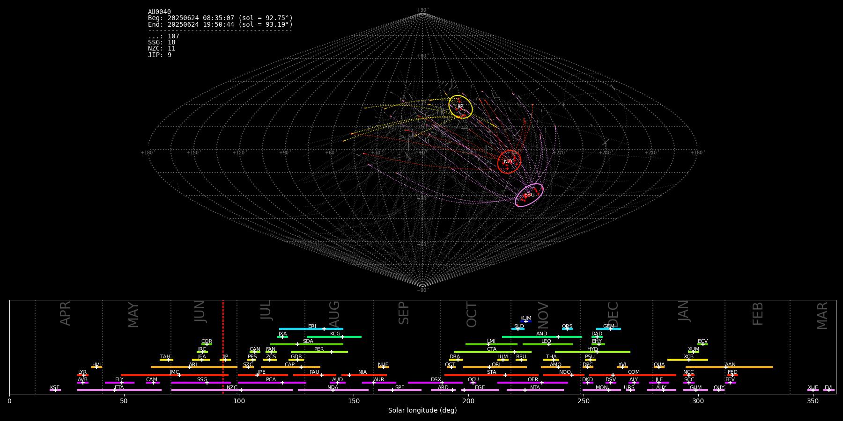Click the FEB month label
This screenshot has height=421, width=843.
tap(758, 313)
